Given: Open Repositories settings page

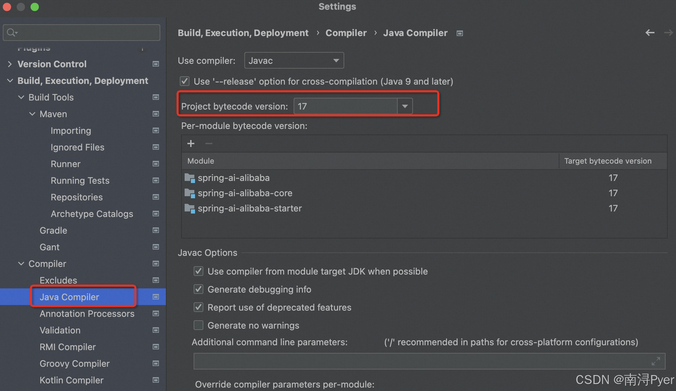Looking at the screenshot, I should pyautogui.click(x=77, y=197).
